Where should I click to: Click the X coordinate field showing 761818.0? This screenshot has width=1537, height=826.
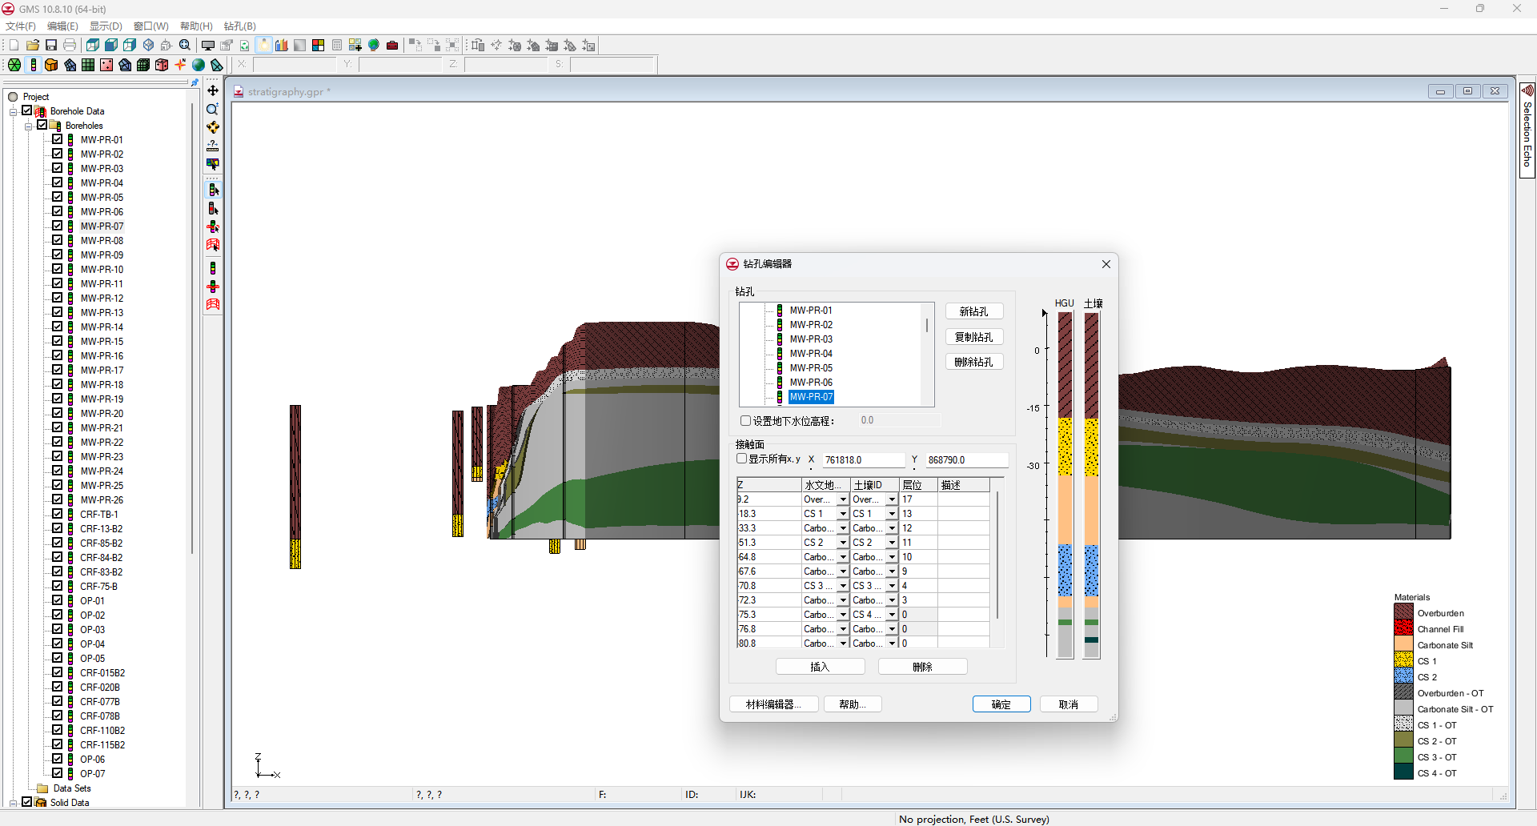[x=862, y=460]
